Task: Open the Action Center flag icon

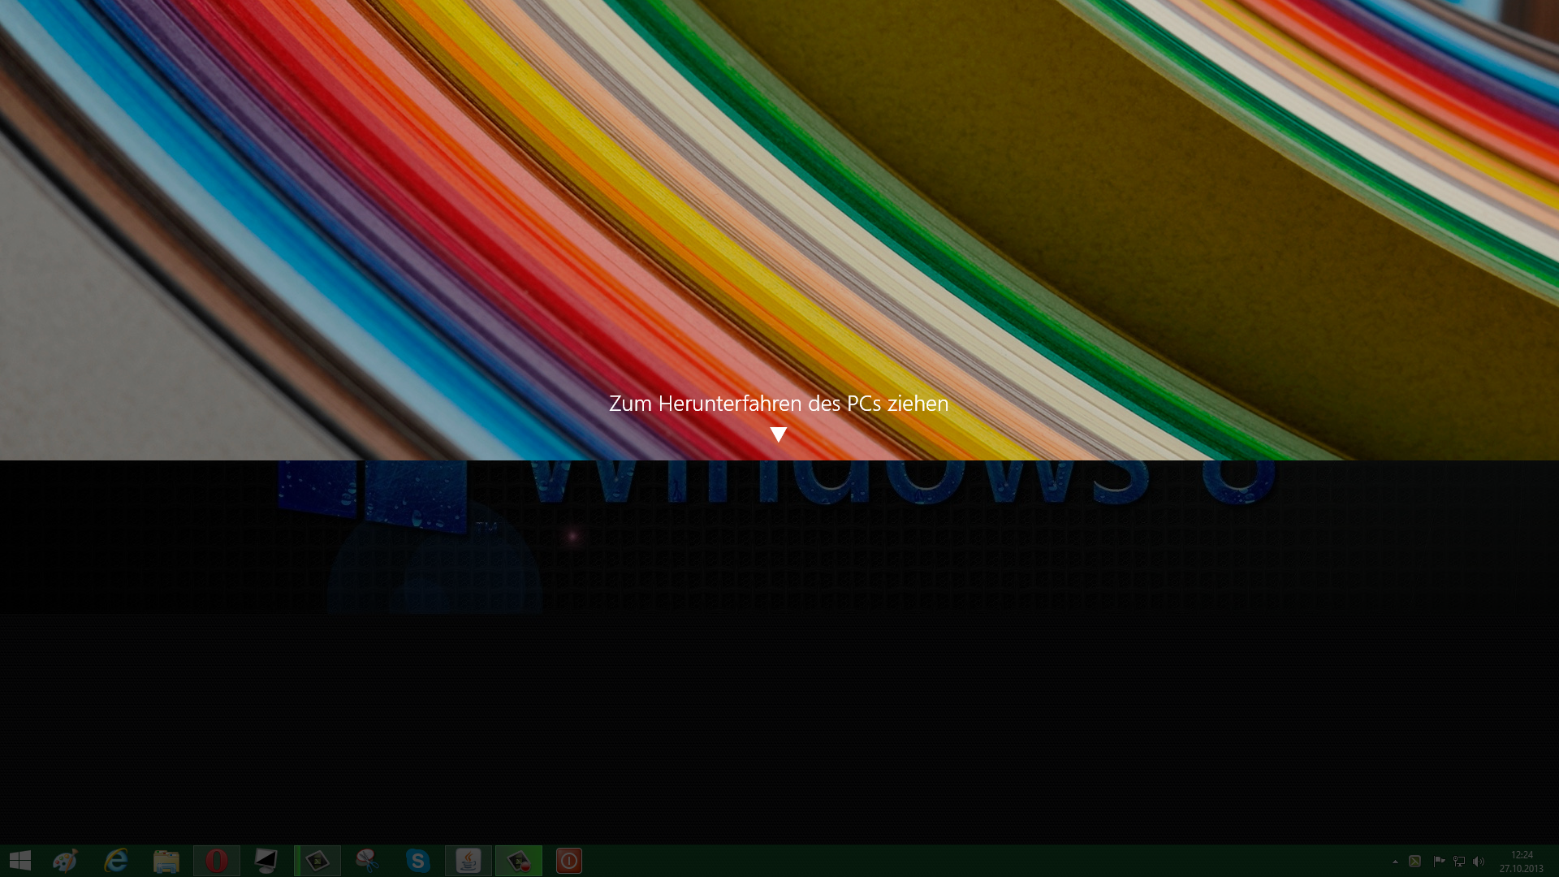Action: tap(1439, 862)
